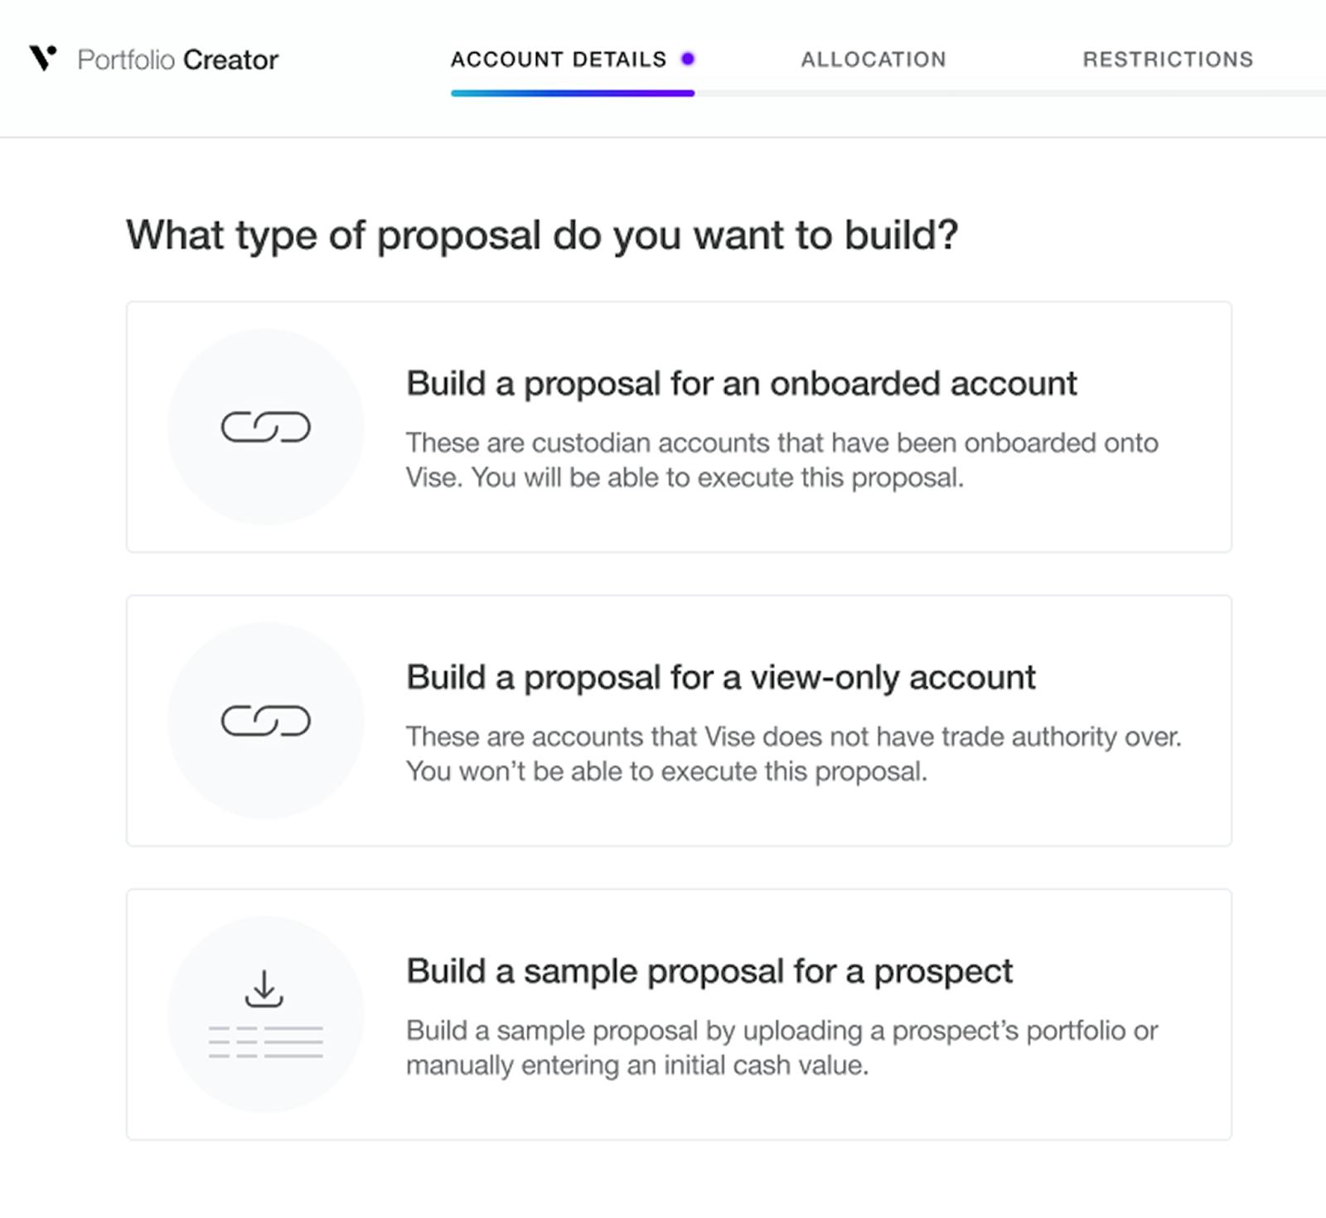Screen dimensions: 1326x1218
Task: Click the uploading a prospect's portfolio description
Action: click(782, 1047)
